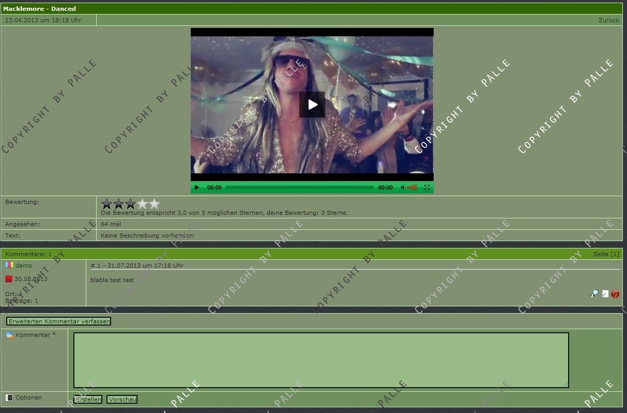Rate the video four stars

[143, 204]
